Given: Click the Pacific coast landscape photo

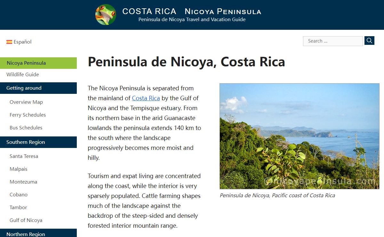Looking at the screenshot, I should (299, 136).
